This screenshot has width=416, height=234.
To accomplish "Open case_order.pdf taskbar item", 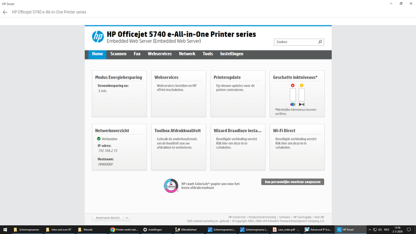I will coord(287,230).
